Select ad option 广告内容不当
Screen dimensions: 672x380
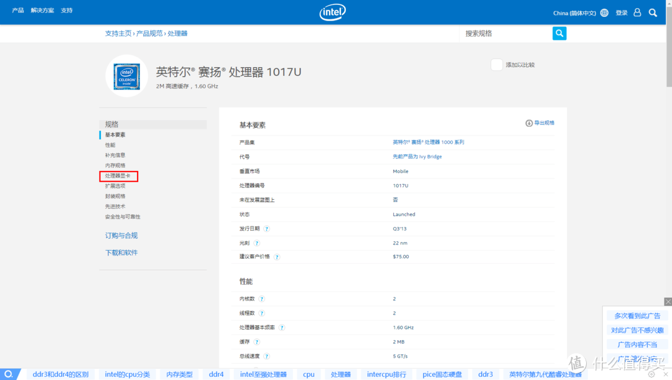pos(637,345)
